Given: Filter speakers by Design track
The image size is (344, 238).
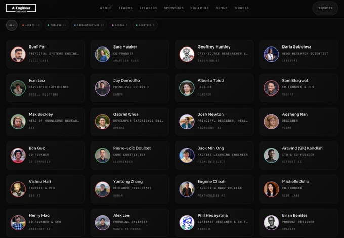Looking at the screenshot, I should coord(120,25).
